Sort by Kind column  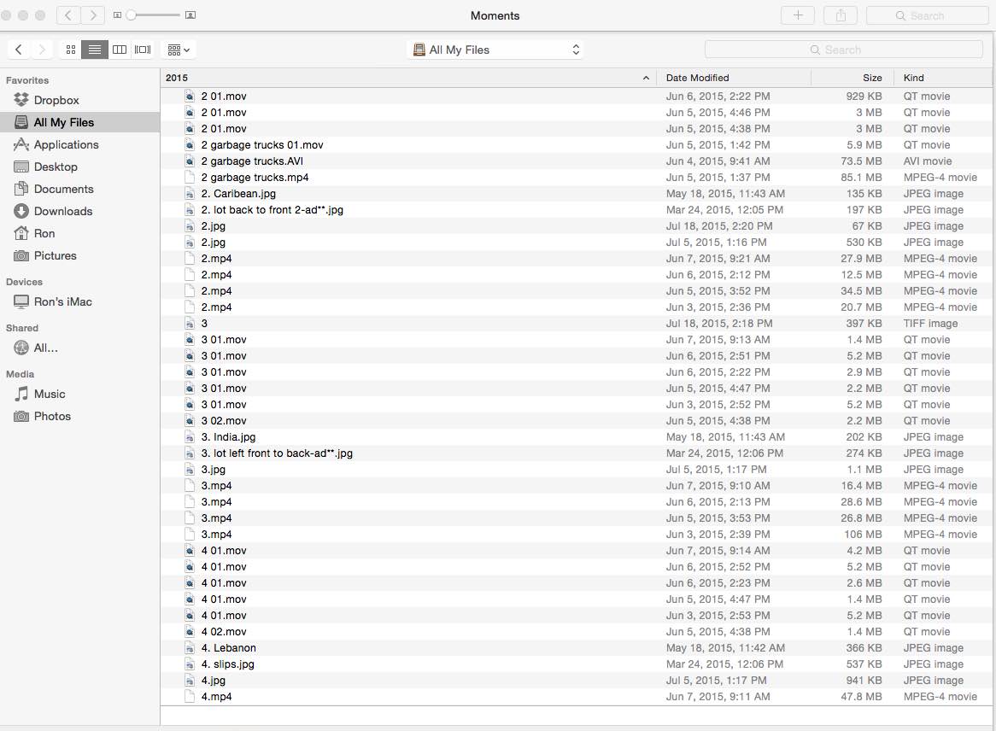click(943, 78)
